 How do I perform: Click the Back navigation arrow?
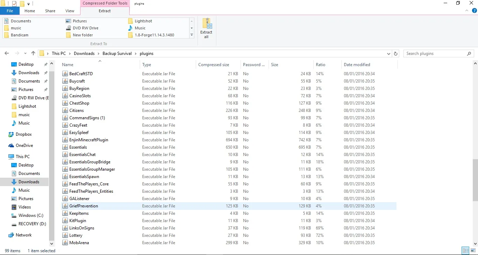tap(7, 54)
